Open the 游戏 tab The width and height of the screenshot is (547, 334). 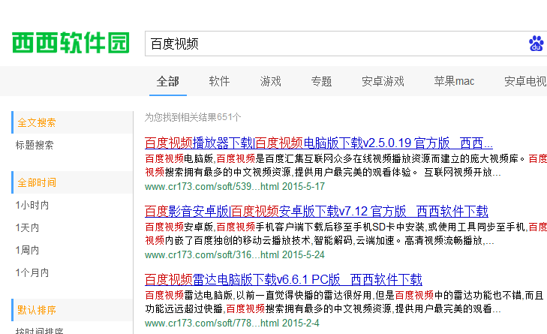(270, 81)
